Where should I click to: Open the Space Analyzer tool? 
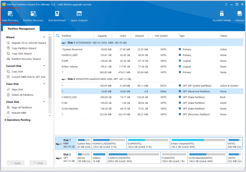pos(79,16)
